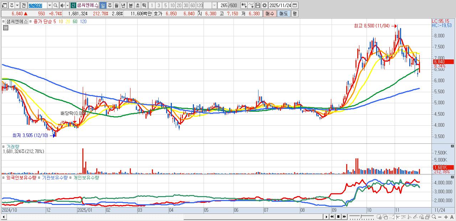
Task: Select the 월 monthly period toggle
Action: [x=116, y=5]
